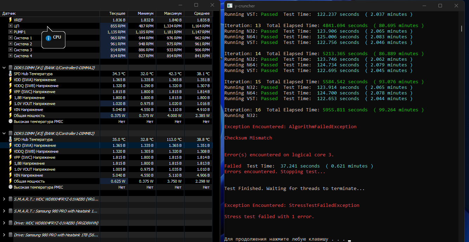
Task: Click 'Errors encountered. Stopping test...' line
Action: pos(275,172)
